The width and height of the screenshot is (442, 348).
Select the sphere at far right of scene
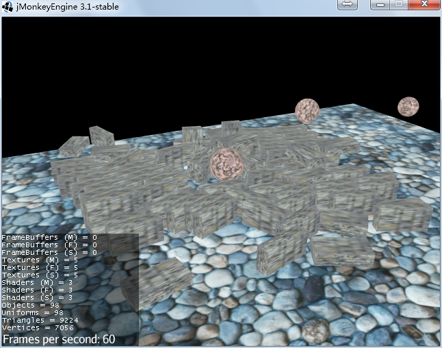coord(408,106)
